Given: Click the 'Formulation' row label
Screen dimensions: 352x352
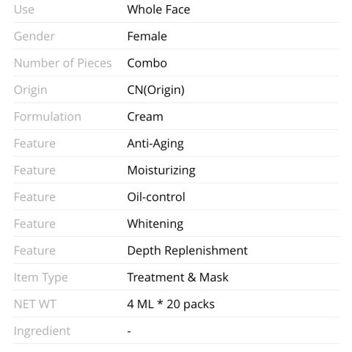Looking at the screenshot, I should coord(48,117).
